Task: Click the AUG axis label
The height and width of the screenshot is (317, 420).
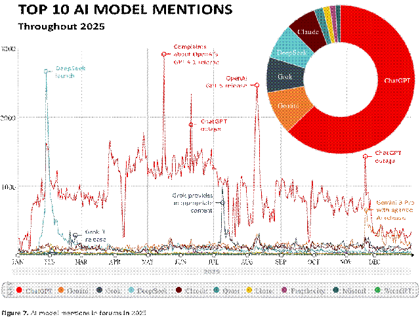Action: click(247, 261)
